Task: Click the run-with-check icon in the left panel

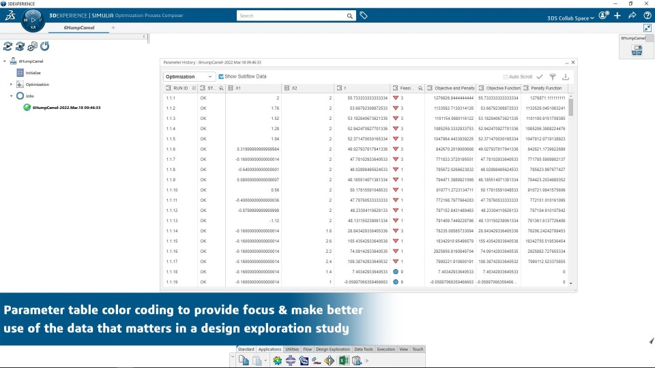Action: click(x=20, y=46)
